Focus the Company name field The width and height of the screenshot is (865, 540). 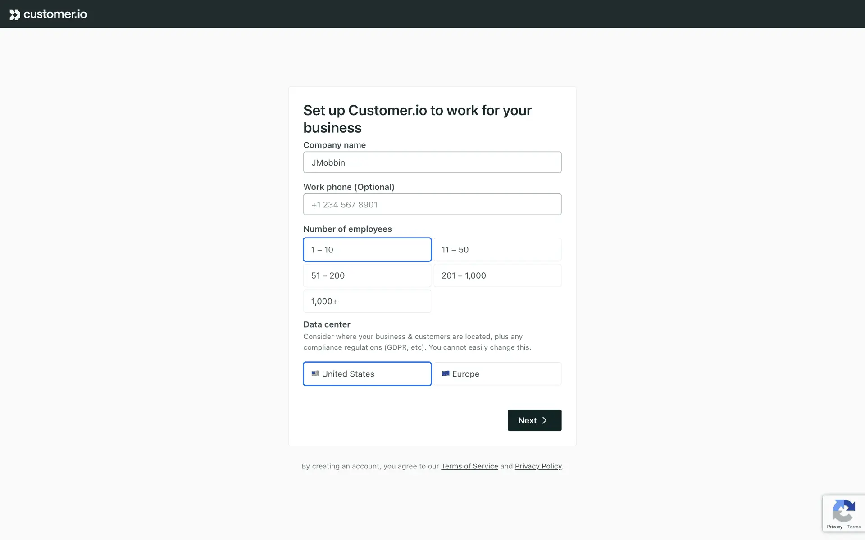point(432,162)
